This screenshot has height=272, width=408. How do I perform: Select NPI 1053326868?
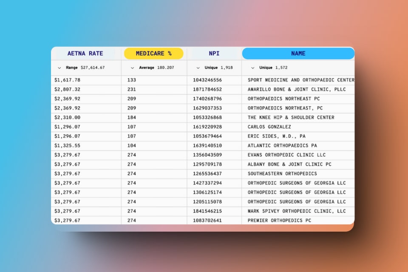coord(207,118)
